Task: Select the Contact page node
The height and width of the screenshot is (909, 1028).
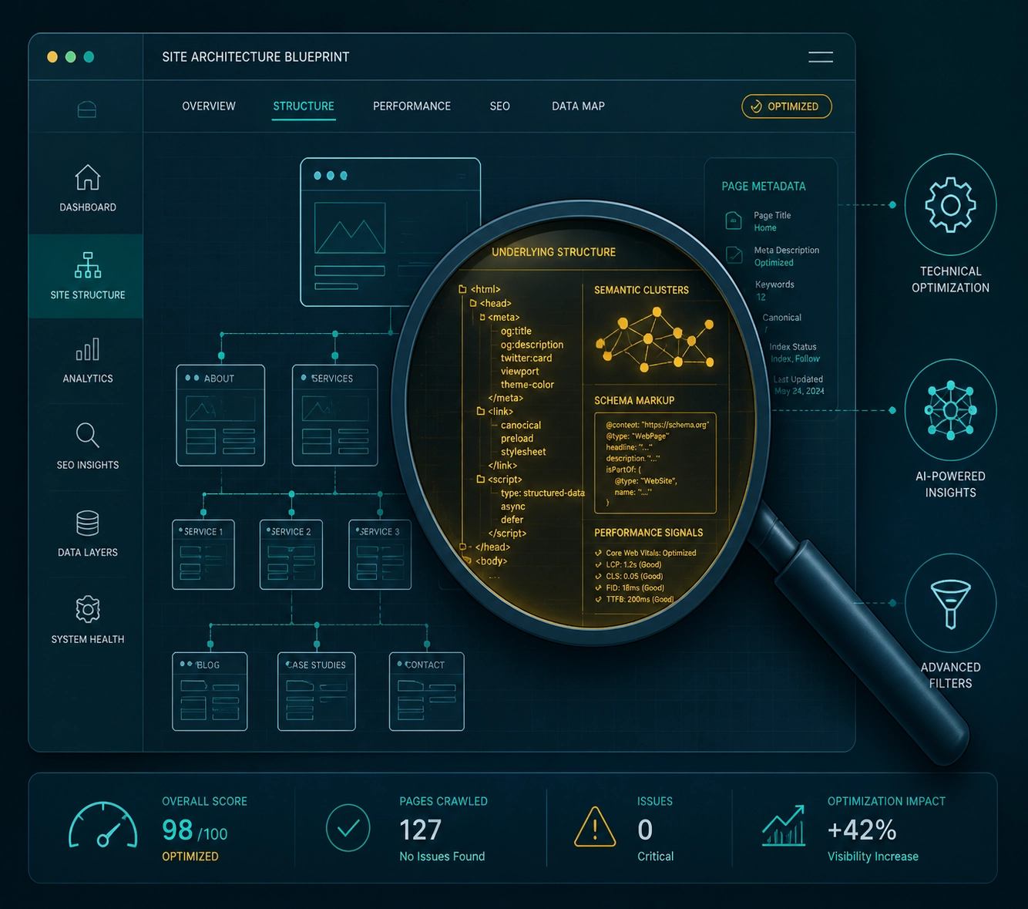Action: pos(427,692)
